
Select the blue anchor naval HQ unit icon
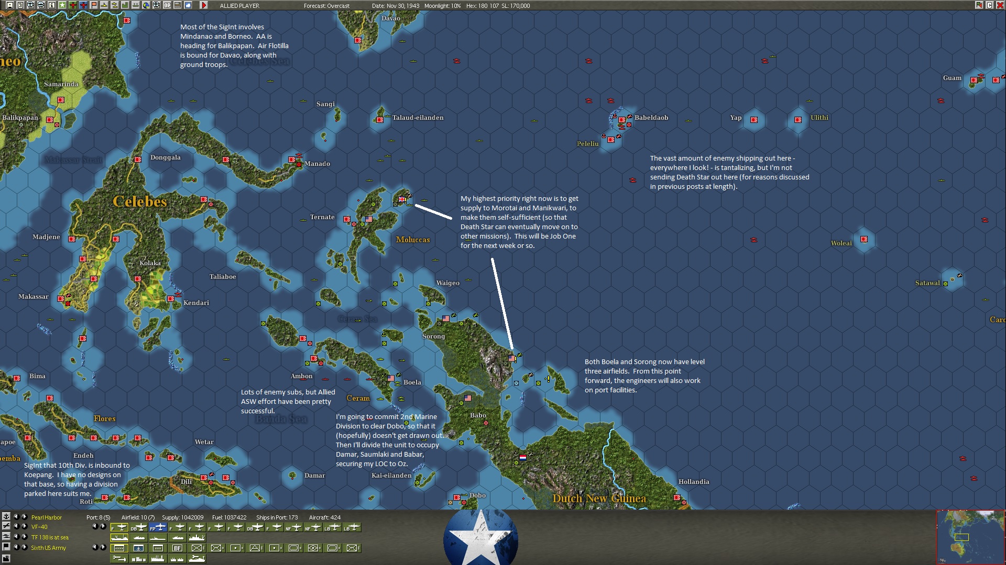(x=138, y=548)
